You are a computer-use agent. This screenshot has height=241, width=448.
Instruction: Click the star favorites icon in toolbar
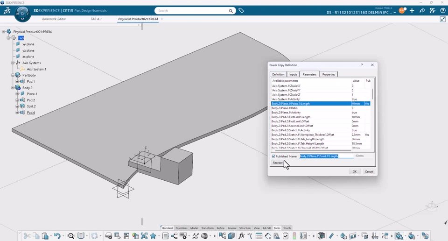pyautogui.click(x=153, y=236)
